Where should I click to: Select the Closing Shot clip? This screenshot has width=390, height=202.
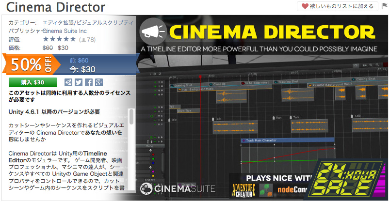click(x=369, y=79)
